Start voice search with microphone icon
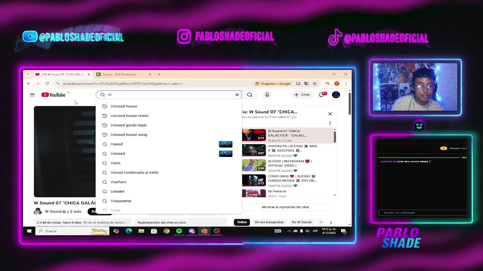This screenshot has width=483, height=271. click(x=267, y=95)
